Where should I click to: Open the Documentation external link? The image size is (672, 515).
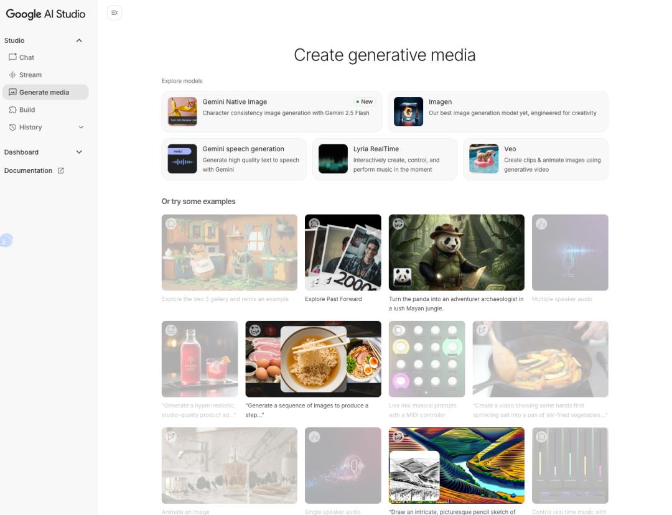click(x=34, y=170)
